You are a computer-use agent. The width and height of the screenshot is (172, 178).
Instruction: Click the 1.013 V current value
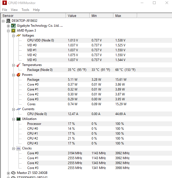[73, 40]
